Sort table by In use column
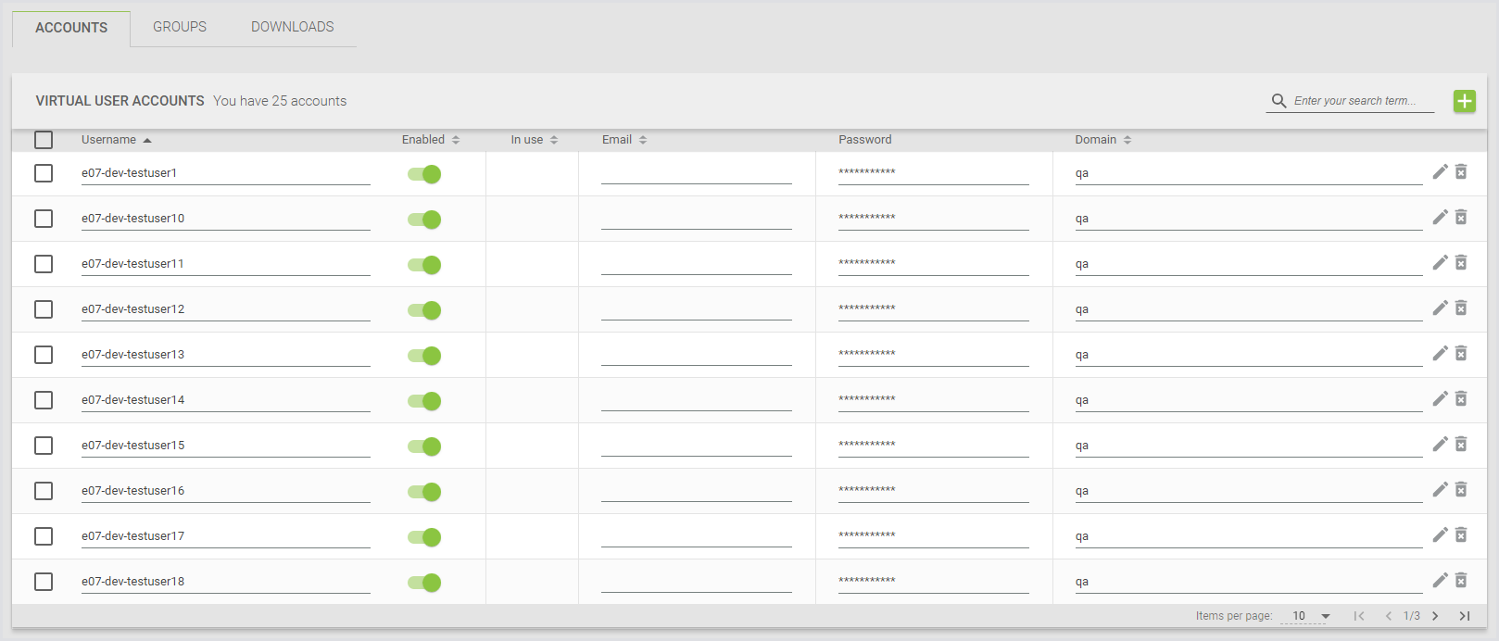Viewport: 1499px width, 641px height. pos(535,140)
